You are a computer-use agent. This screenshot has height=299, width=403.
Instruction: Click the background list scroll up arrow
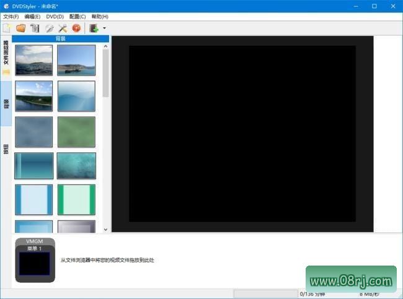tap(105, 46)
